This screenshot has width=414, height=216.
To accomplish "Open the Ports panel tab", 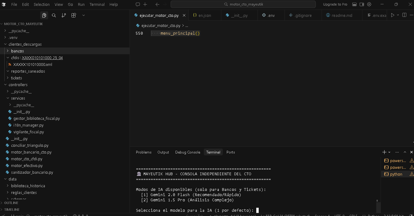I will [230, 152].
